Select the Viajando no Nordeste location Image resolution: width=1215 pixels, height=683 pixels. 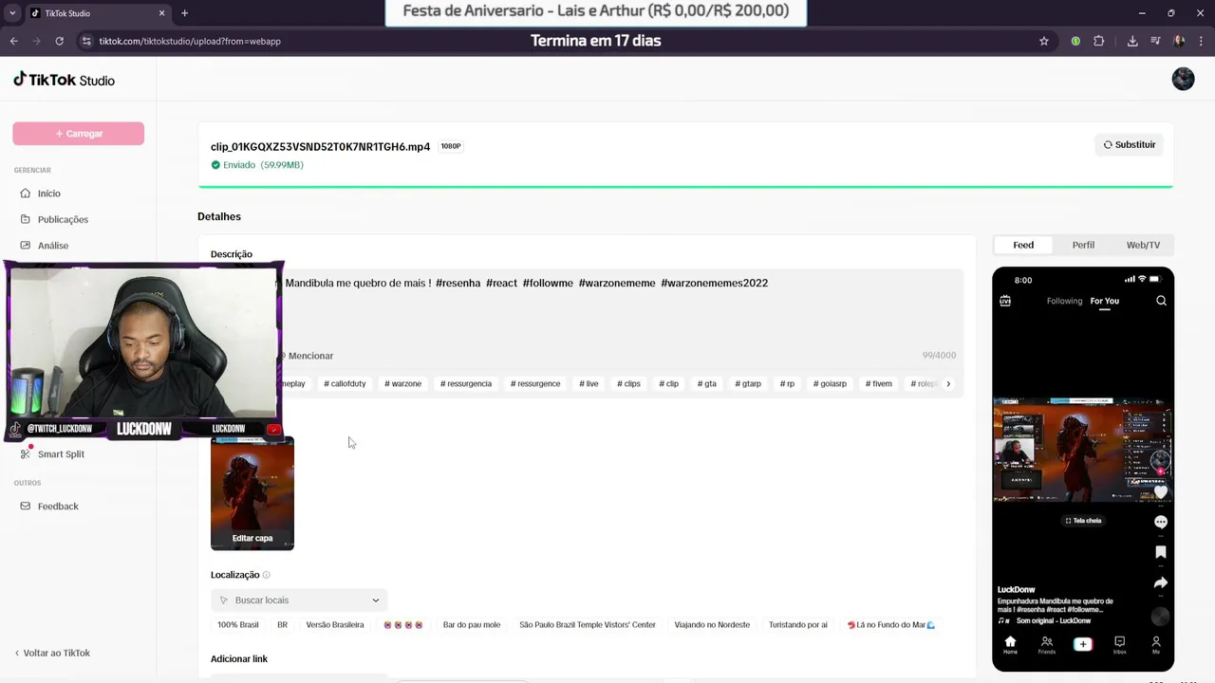(712, 625)
